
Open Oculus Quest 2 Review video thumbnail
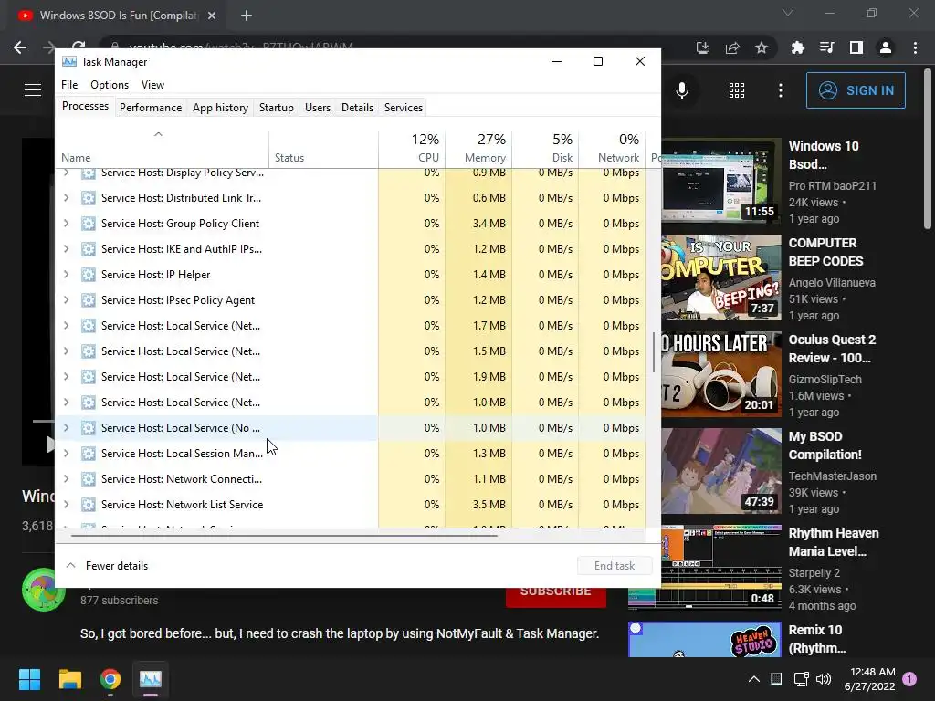tap(721, 374)
